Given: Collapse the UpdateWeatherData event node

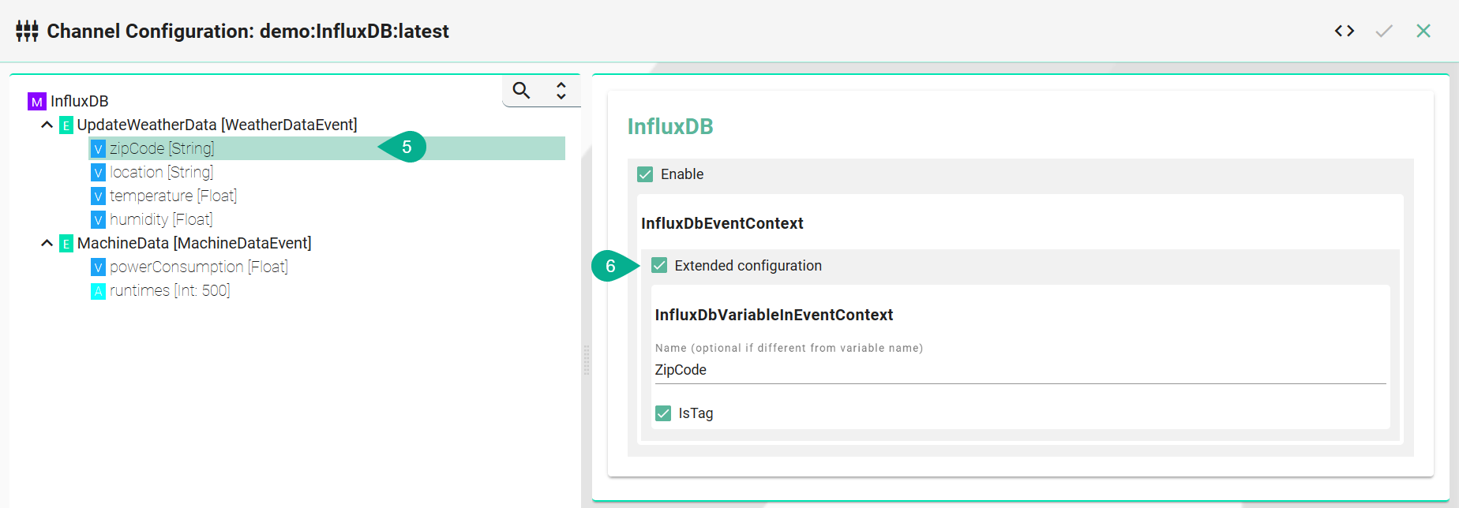Looking at the screenshot, I should pos(47,125).
